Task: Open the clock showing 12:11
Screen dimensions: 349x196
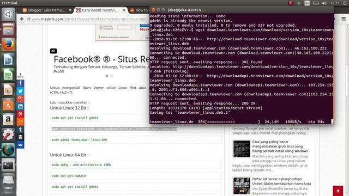Action: [x=335, y=3]
